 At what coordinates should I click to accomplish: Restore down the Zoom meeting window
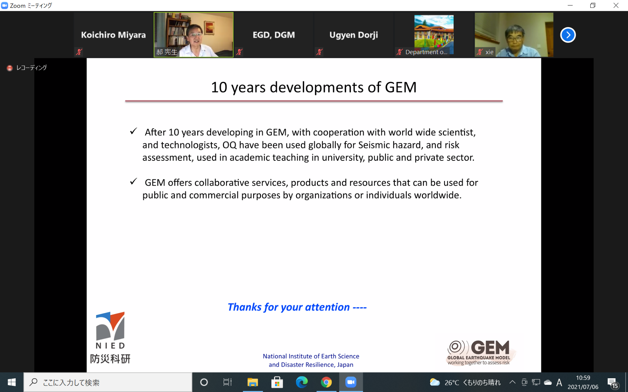tap(593, 5)
